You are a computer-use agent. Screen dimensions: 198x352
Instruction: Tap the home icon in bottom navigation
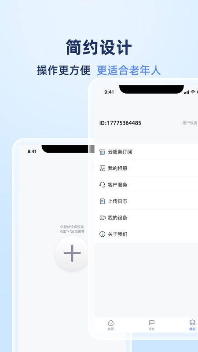(111, 323)
